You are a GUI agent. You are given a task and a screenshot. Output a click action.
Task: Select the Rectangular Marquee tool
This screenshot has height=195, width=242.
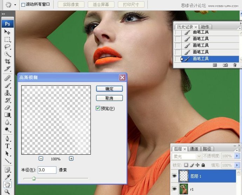7,40
